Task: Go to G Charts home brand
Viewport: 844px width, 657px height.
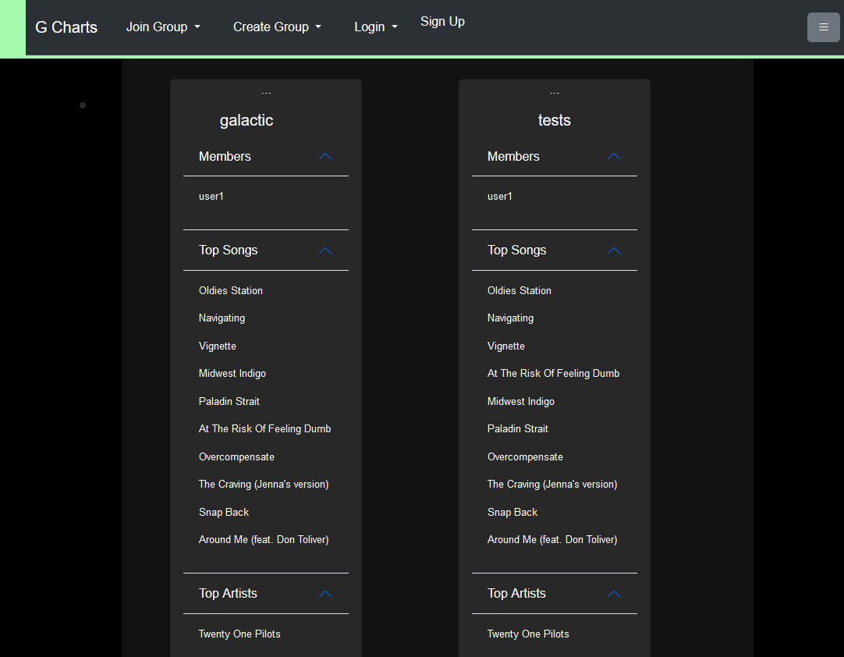Action: 66,27
